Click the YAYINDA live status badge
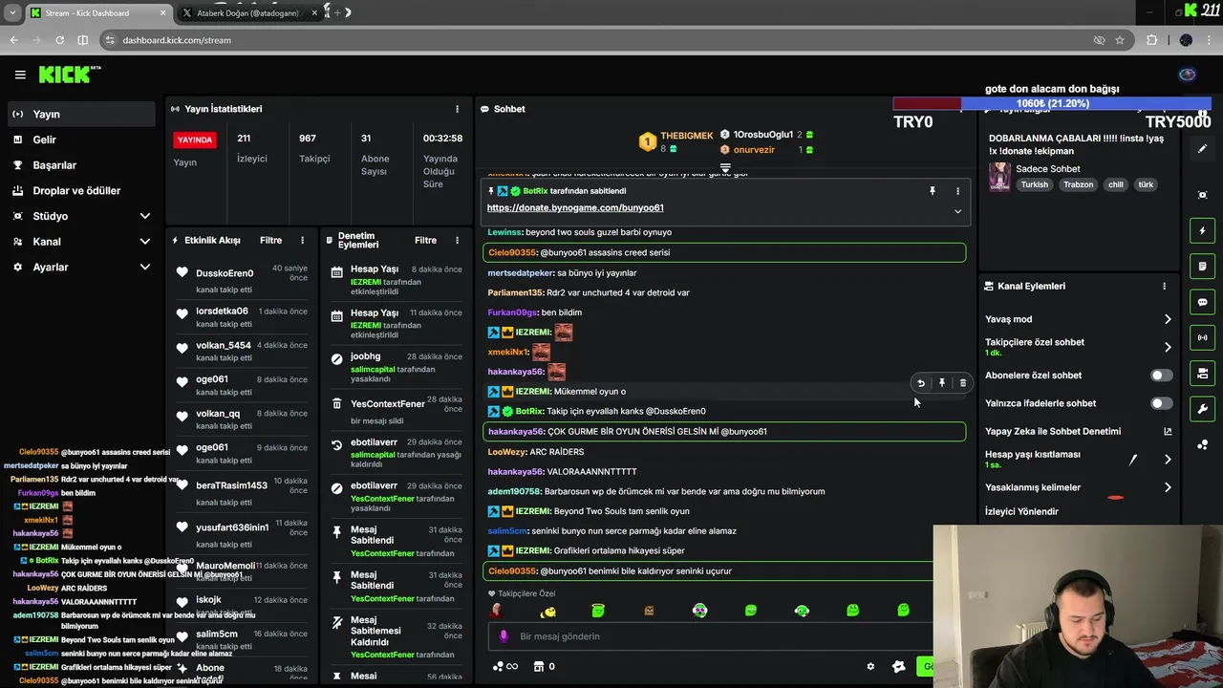The width and height of the screenshot is (1223, 688). [195, 140]
